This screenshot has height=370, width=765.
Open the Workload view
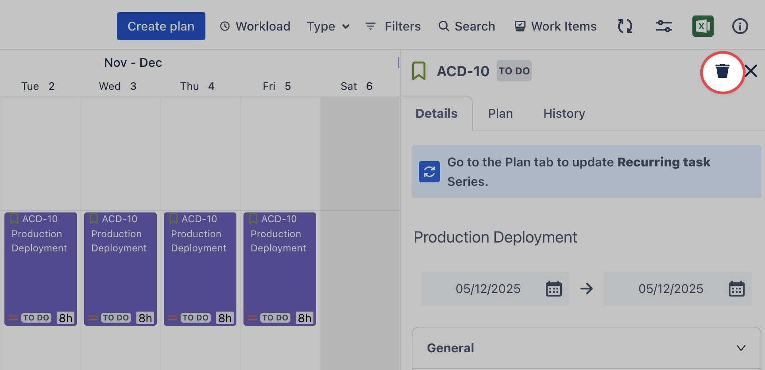(x=255, y=27)
